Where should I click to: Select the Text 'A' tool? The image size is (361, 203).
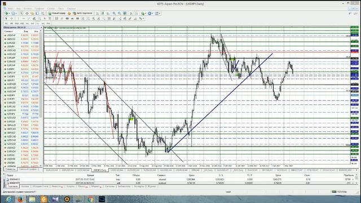pos(45,19)
